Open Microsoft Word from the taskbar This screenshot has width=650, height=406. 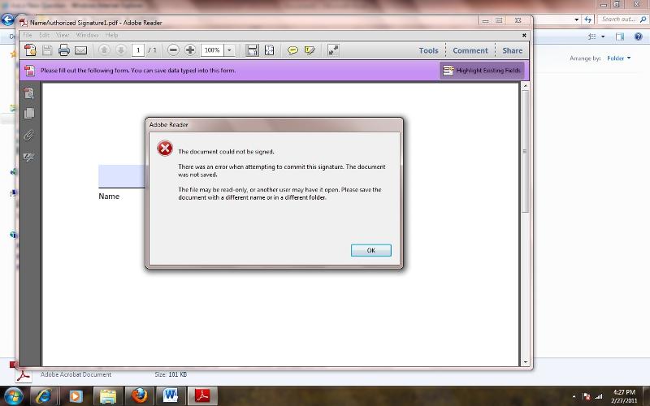(171, 395)
